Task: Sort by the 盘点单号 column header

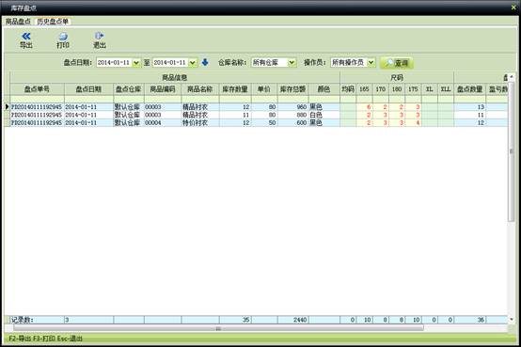Action: [x=38, y=89]
